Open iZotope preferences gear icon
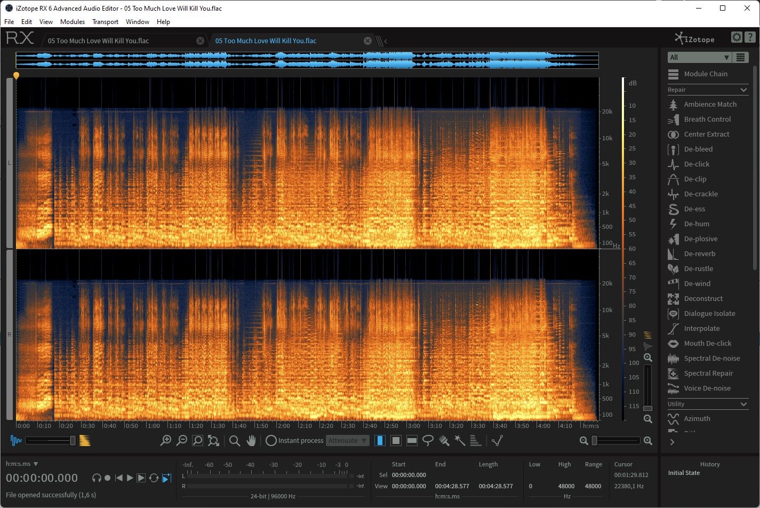 tap(737, 37)
